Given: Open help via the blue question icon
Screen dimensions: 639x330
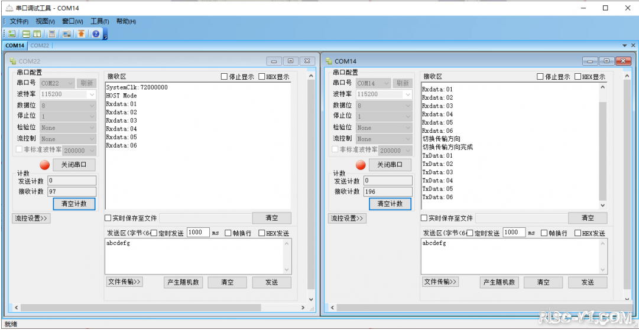Looking at the screenshot, I should point(96,34).
